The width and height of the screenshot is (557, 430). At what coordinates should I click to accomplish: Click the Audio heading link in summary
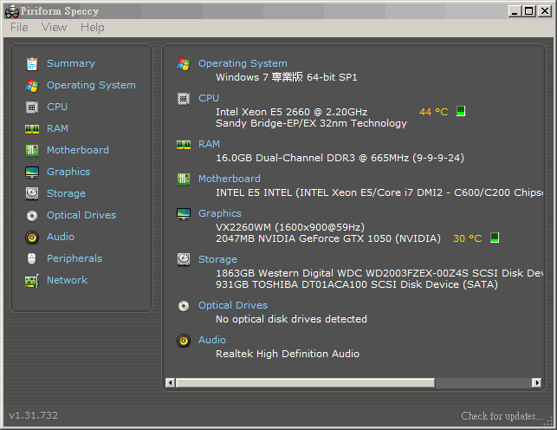(x=211, y=340)
